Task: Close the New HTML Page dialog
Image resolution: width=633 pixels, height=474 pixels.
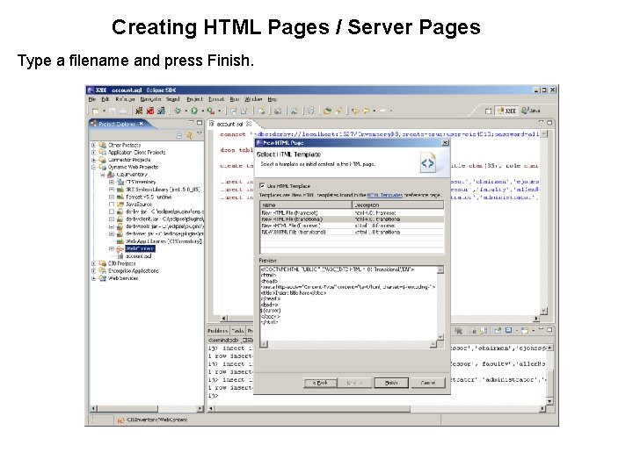Action: pos(445,143)
